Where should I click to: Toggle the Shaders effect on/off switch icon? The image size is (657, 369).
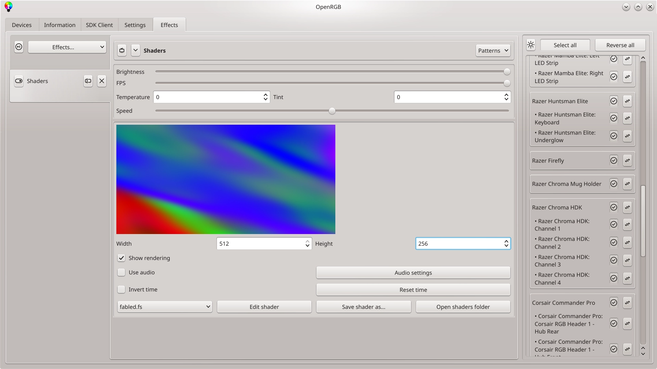pos(19,81)
